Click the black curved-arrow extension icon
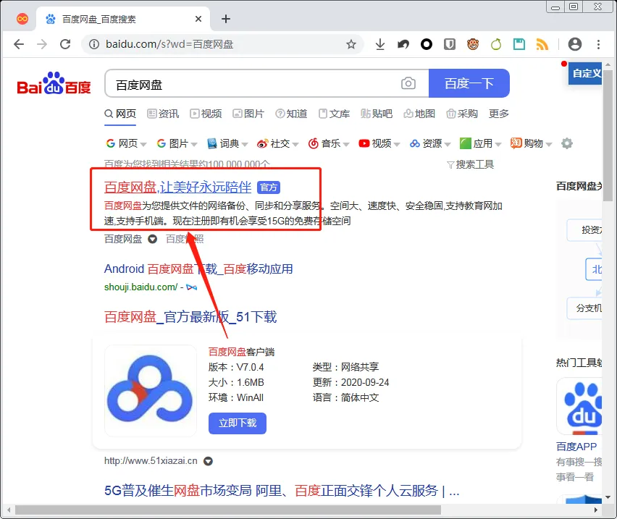Screen dimensions: 617x519 pyautogui.click(x=403, y=44)
